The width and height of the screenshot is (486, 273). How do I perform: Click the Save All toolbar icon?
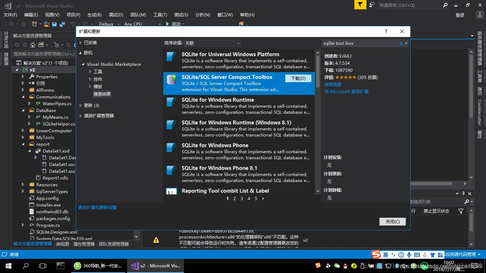(62, 24)
